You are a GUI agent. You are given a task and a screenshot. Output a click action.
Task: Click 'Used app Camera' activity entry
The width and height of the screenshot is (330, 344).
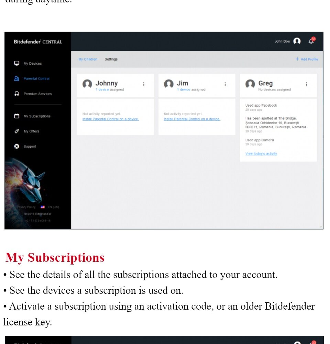(x=260, y=140)
